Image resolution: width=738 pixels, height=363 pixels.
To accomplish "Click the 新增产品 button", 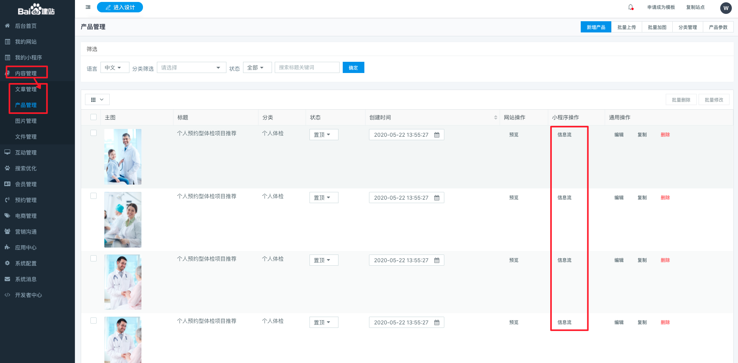I will click(x=596, y=27).
